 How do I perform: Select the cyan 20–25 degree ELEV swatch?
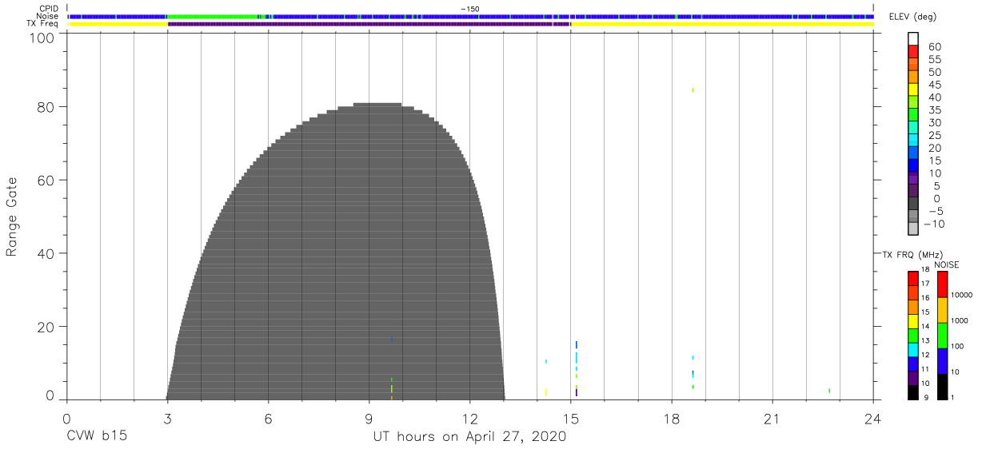click(x=913, y=141)
